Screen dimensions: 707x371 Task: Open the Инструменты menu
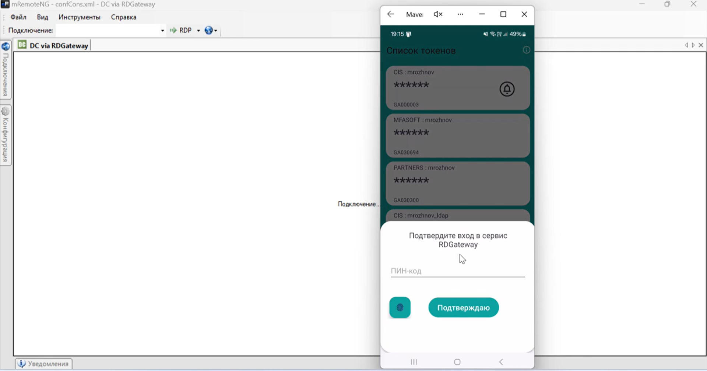point(80,17)
